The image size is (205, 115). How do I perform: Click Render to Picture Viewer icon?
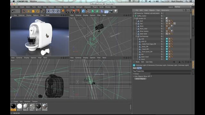(73, 11)
